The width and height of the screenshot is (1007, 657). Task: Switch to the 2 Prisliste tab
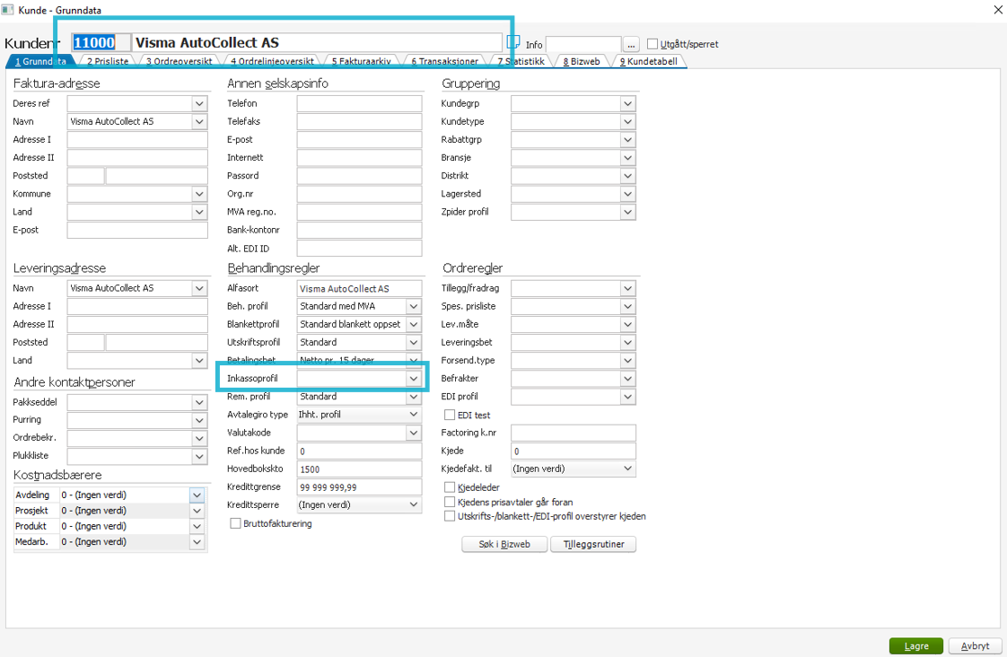pos(108,61)
